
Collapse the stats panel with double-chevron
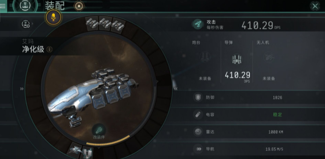point(176,89)
